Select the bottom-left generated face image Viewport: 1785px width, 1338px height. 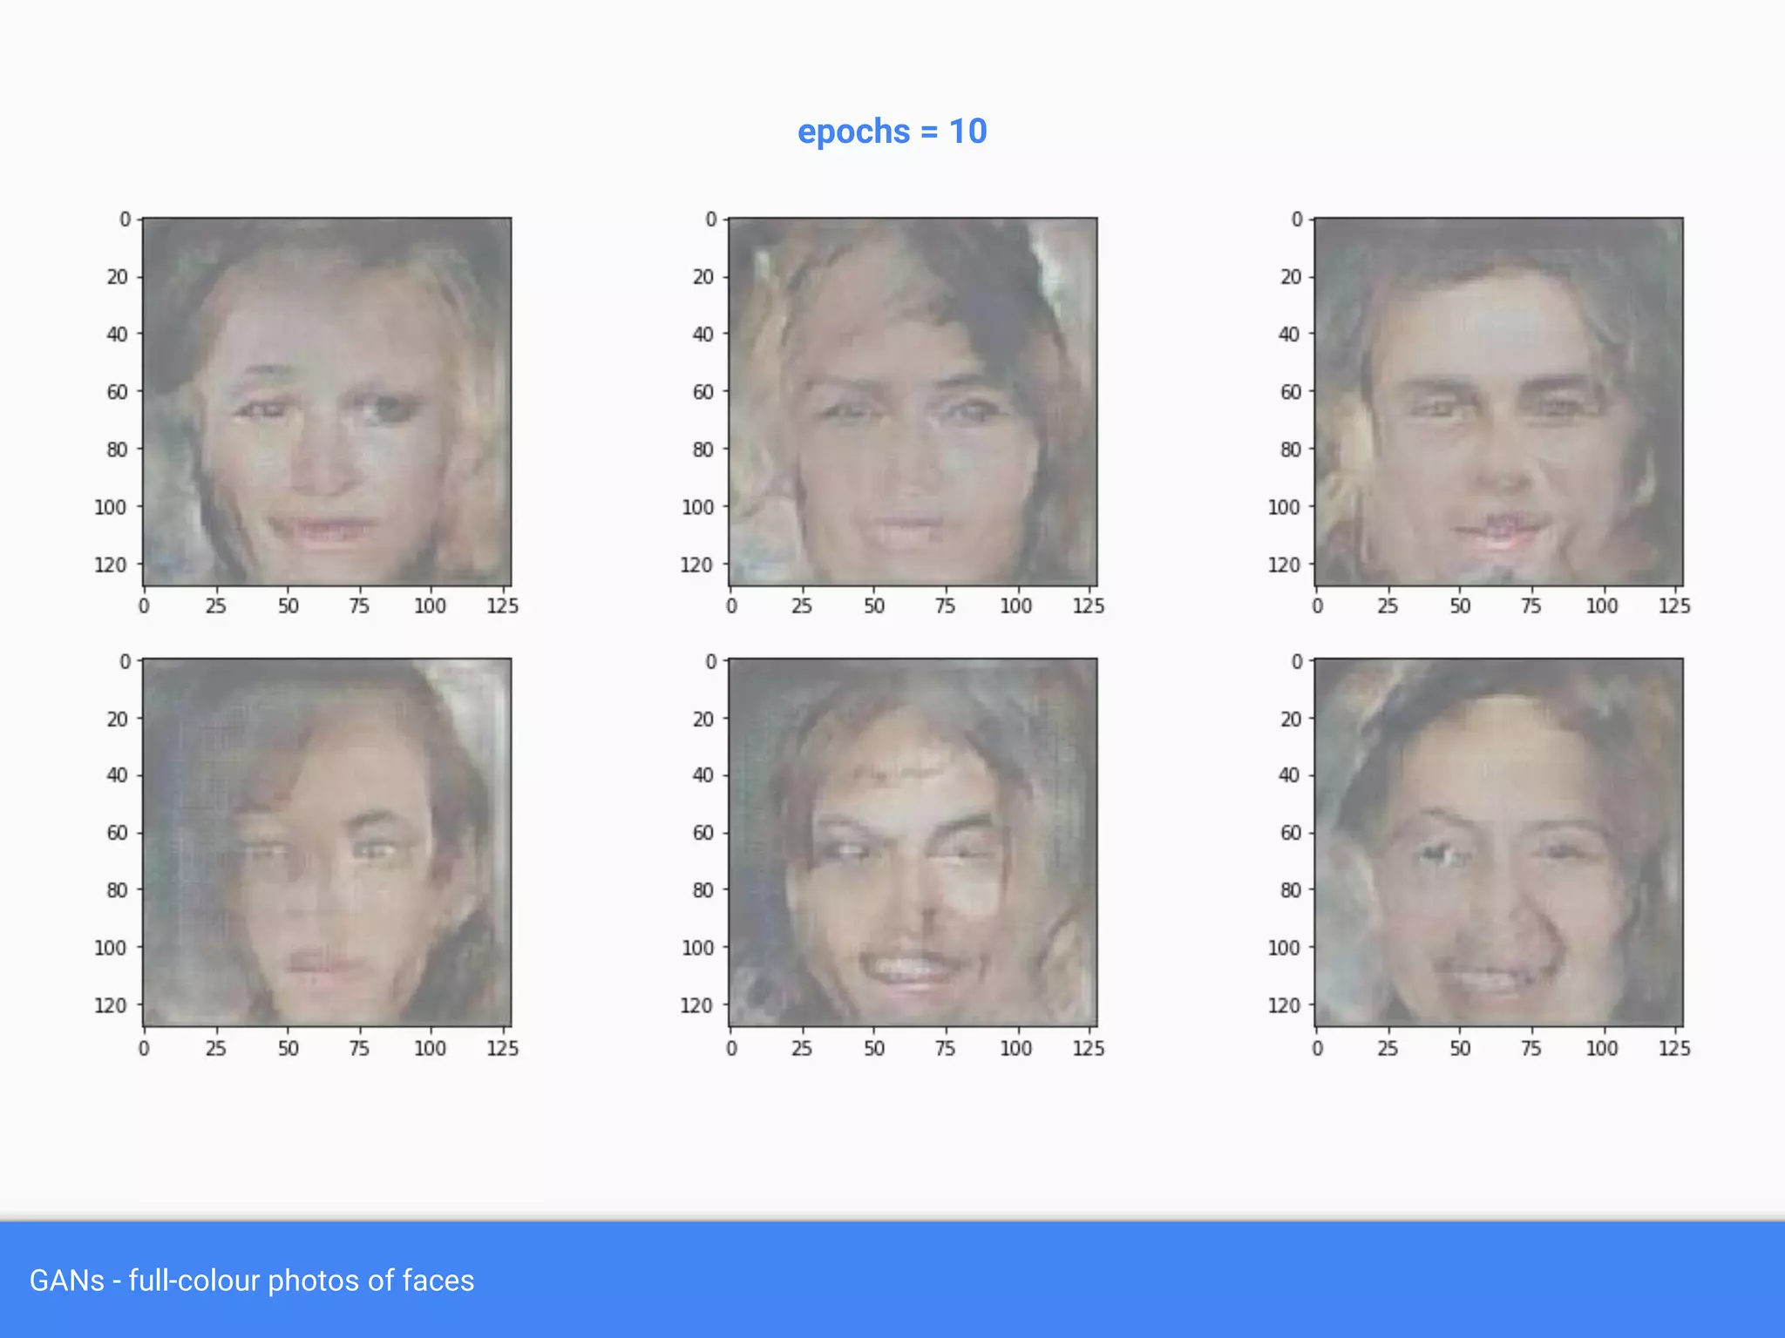click(x=327, y=842)
